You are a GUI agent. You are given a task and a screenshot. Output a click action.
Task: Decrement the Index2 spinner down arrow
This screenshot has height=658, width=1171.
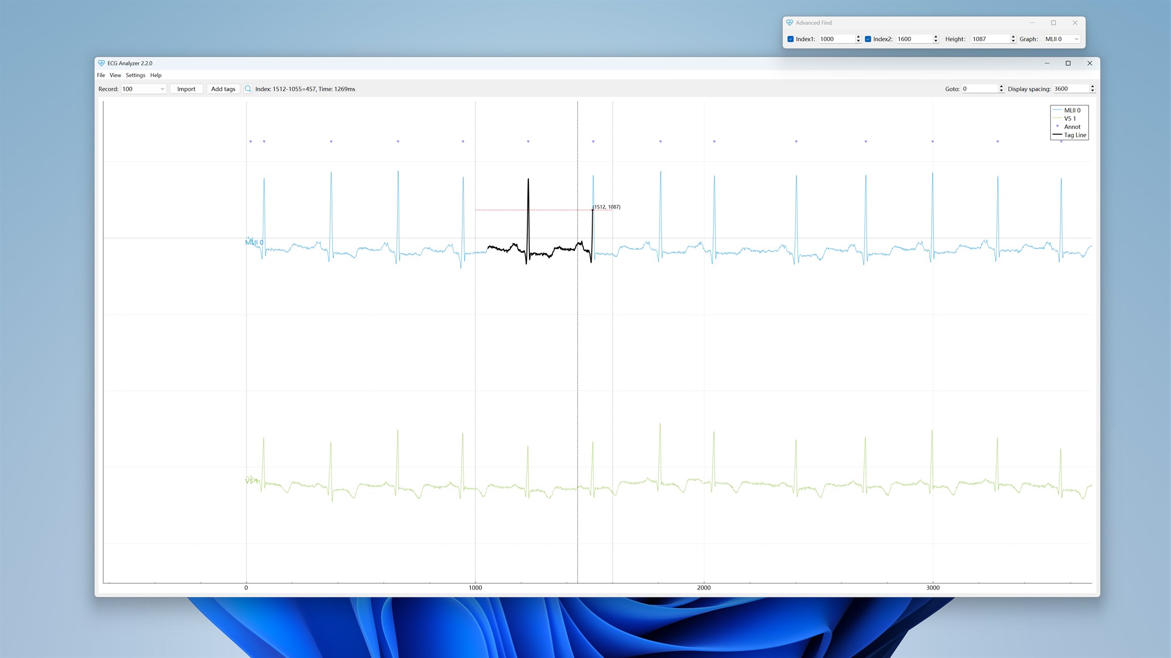point(935,41)
